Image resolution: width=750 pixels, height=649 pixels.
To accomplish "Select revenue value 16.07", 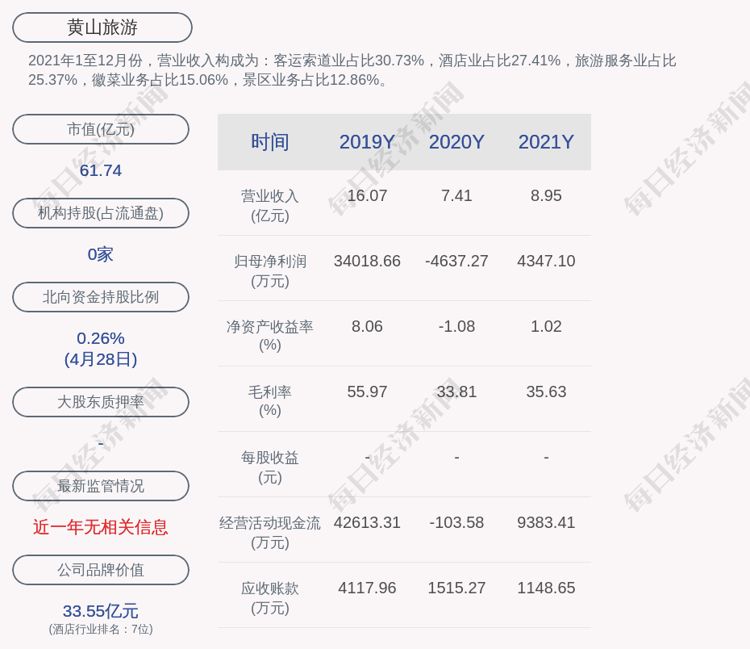I will coord(367,196).
